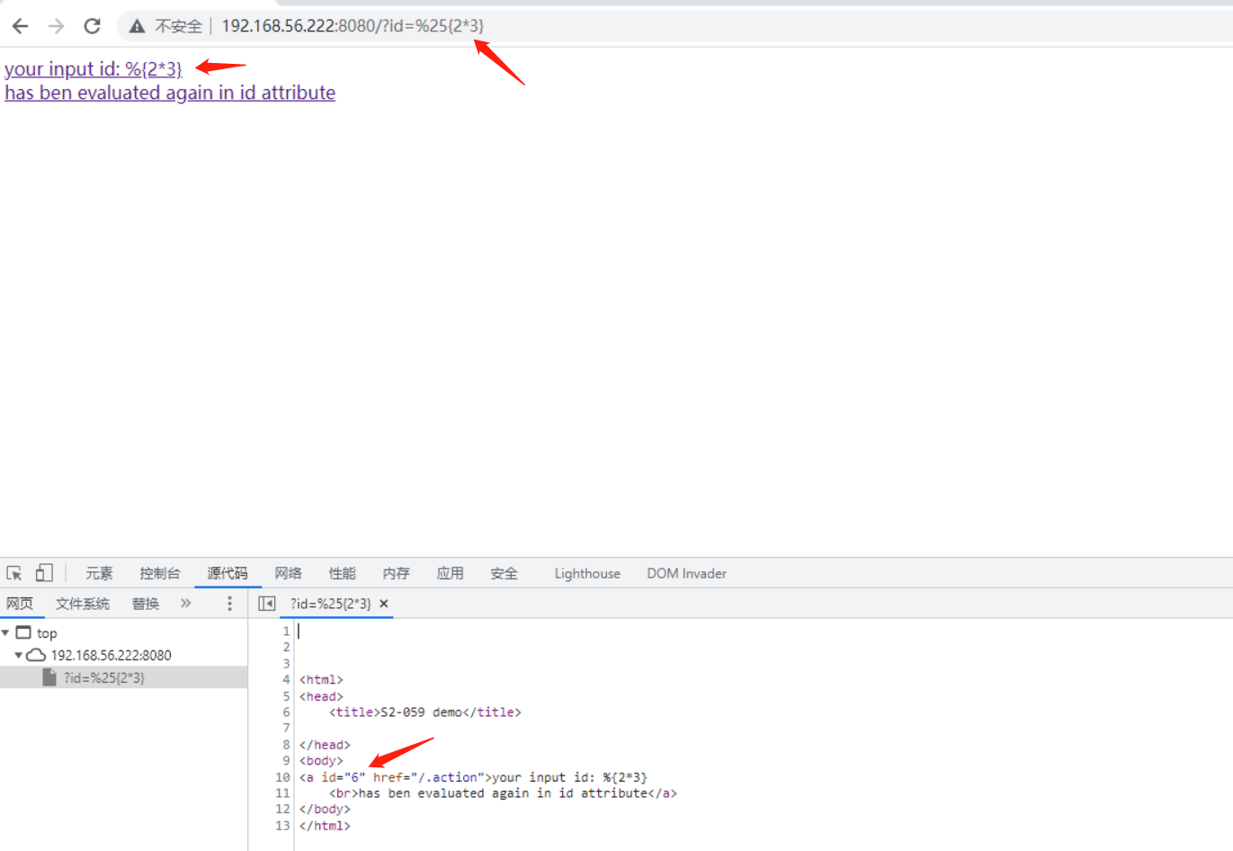Select the 替换 (Overrides) navigator tab
Image resolution: width=1233 pixels, height=851 pixels.
(x=146, y=604)
